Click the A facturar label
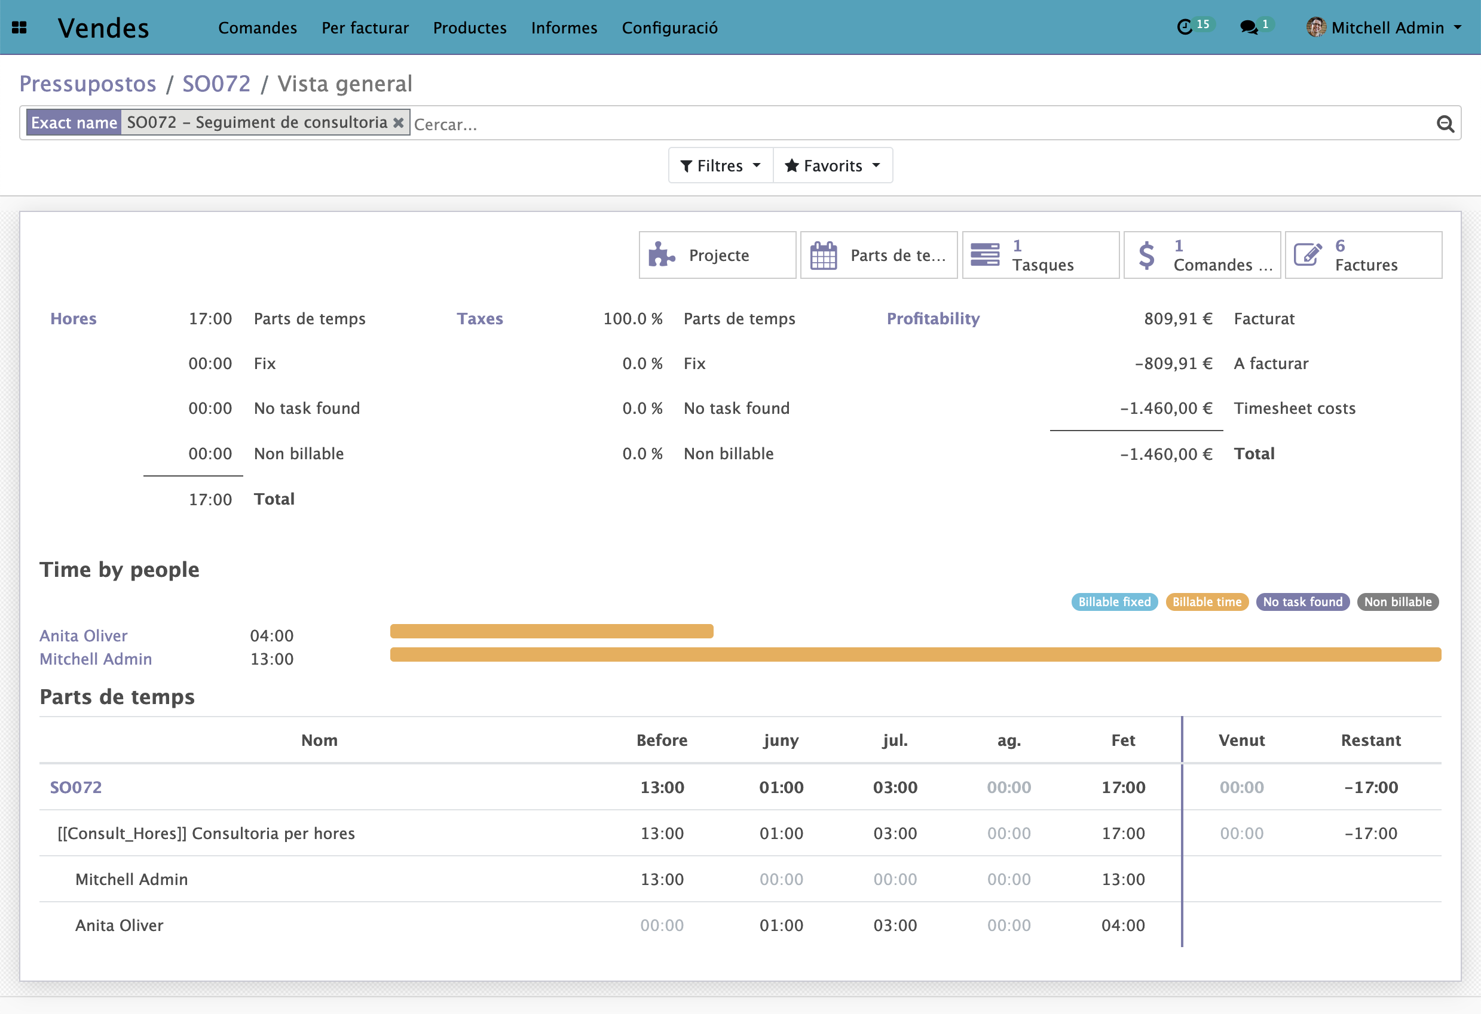 (1271, 364)
